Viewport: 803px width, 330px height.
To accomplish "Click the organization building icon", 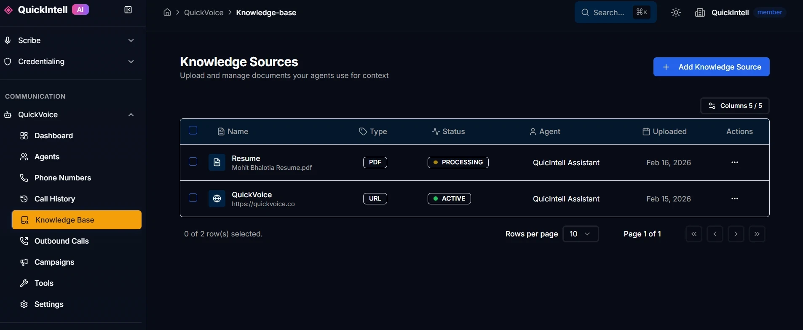I will [700, 13].
